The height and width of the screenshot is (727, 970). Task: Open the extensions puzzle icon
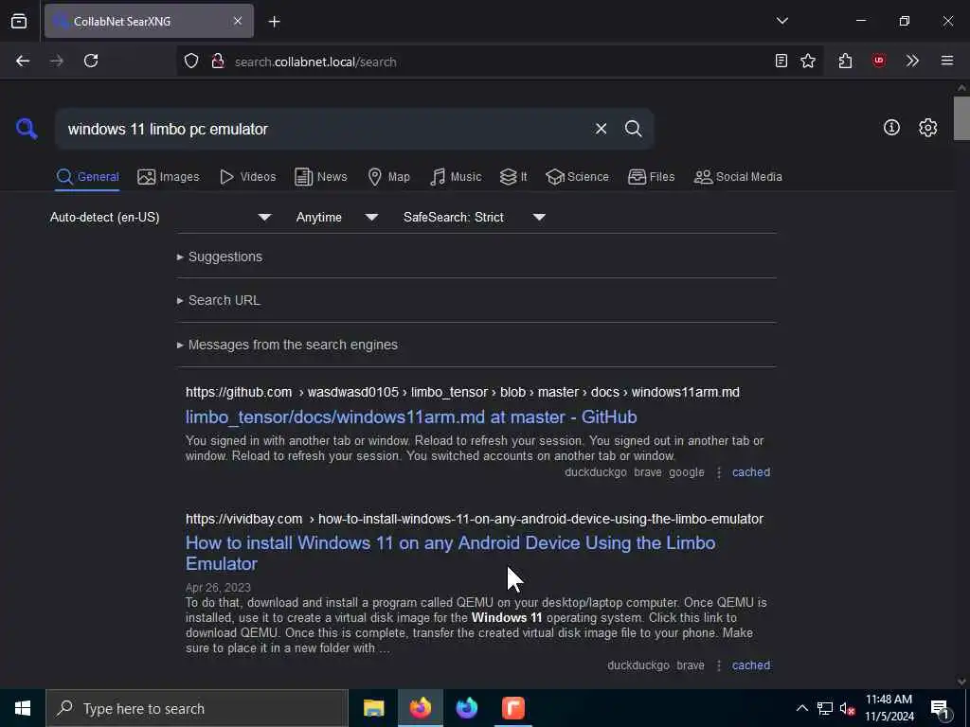click(x=845, y=61)
